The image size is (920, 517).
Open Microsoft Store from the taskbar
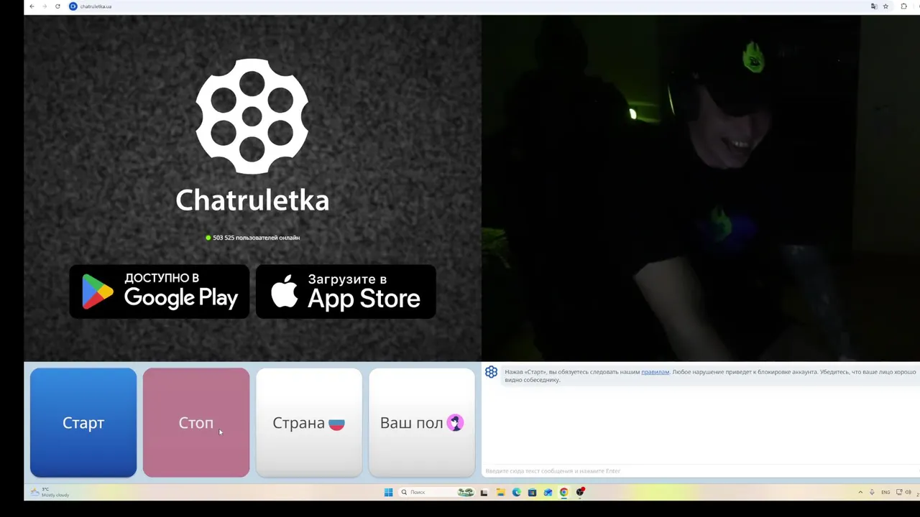(532, 492)
